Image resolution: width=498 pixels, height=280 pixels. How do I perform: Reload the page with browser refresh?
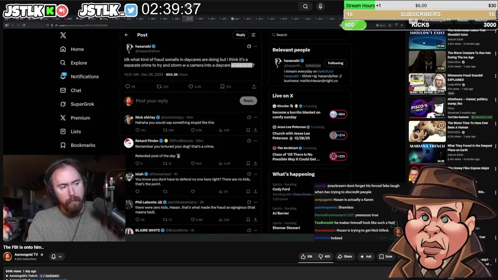click(24, 25)
